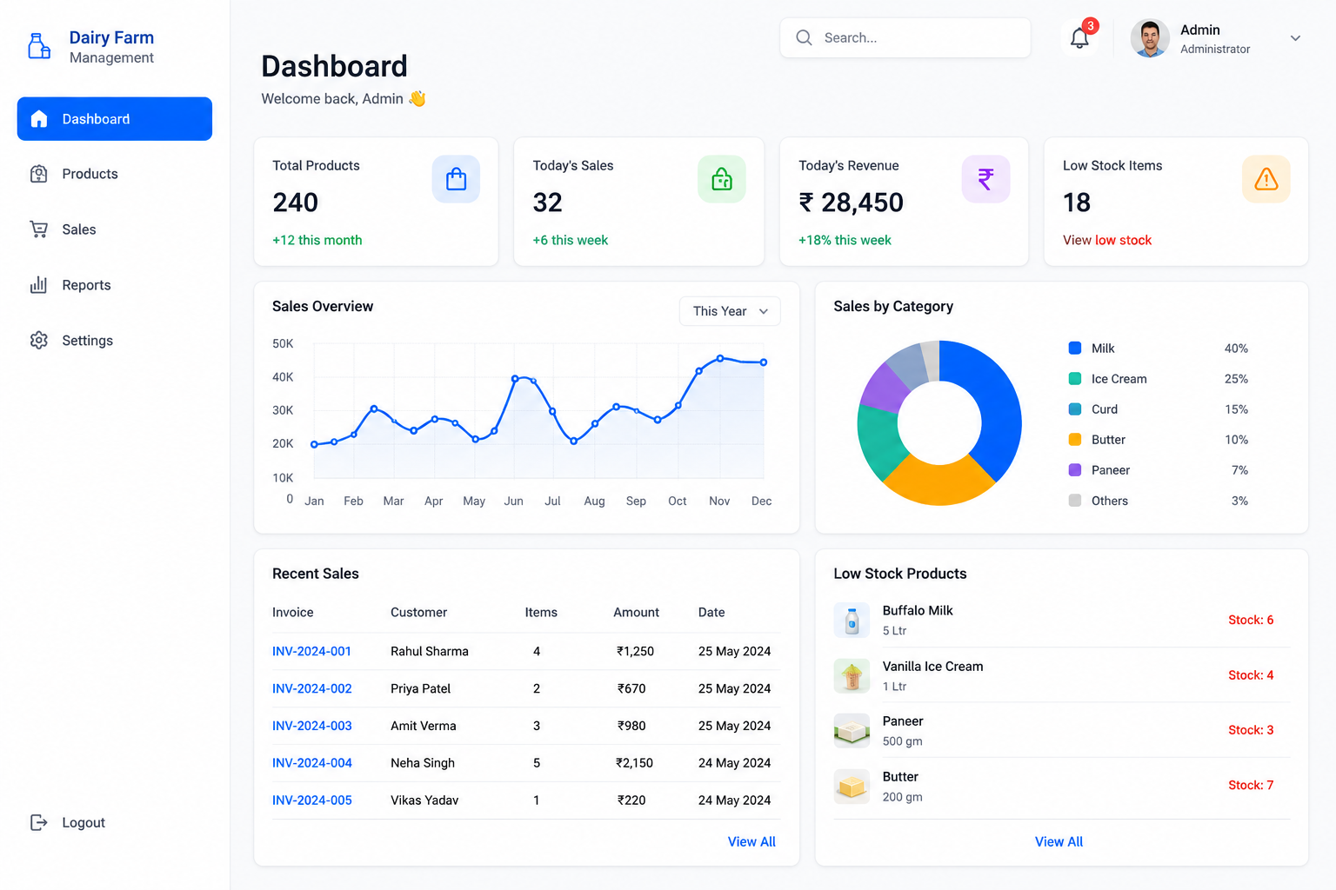This screenshot has width=1336, height=890.
Task: Click the View low stock link
Action: 1107,240
